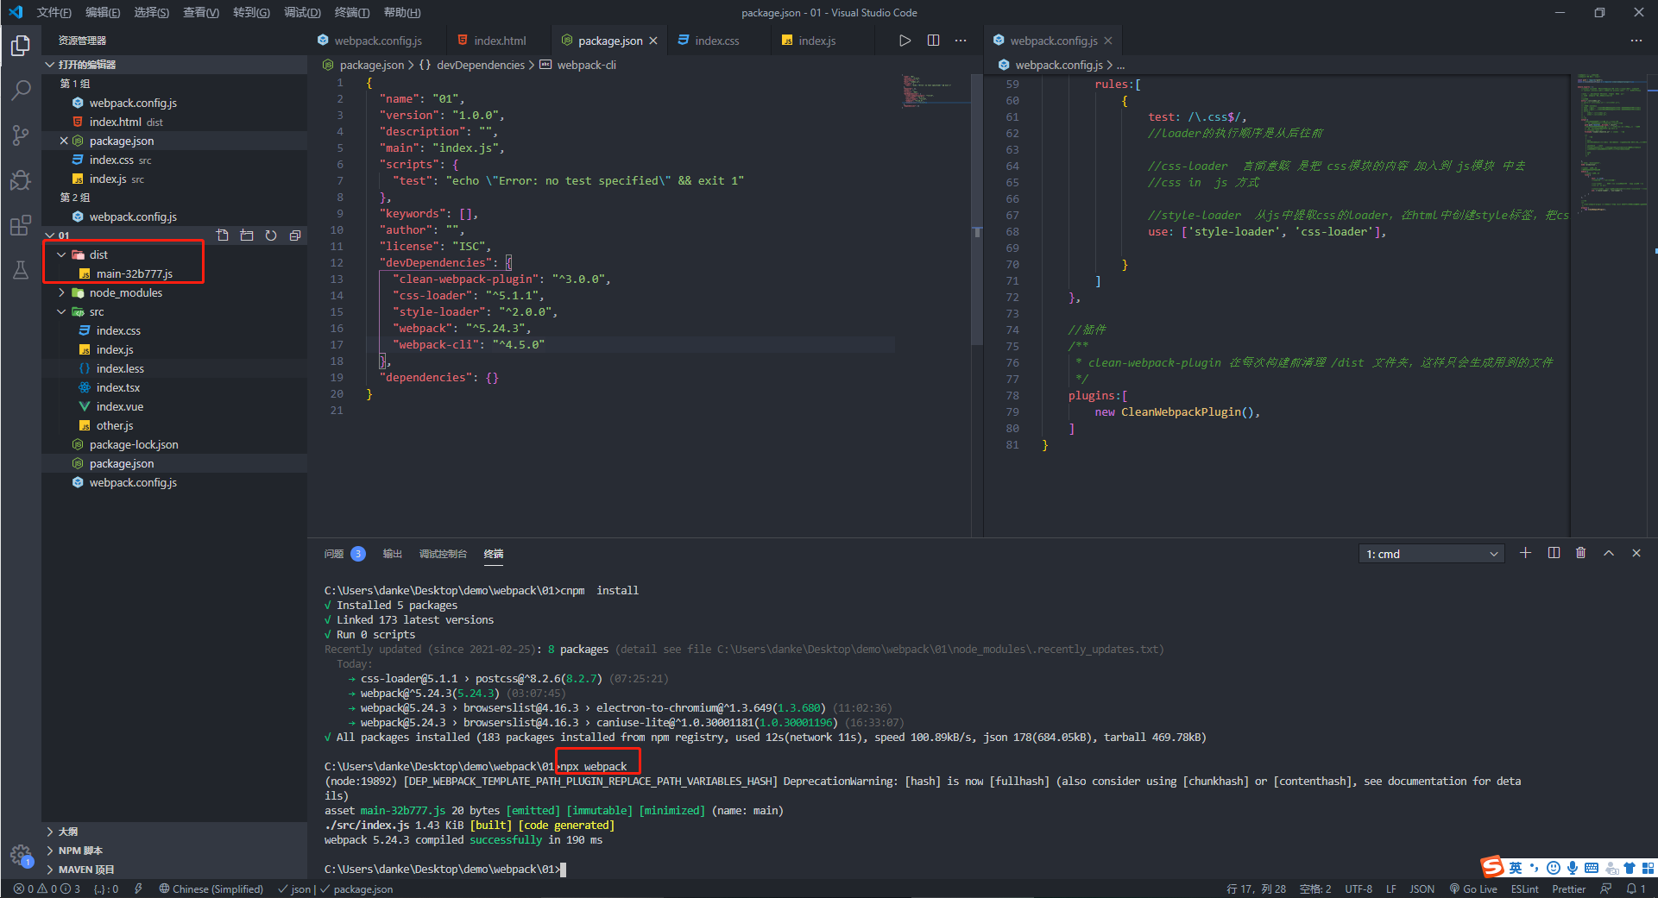
Task: Open main-32b777.js in dist folder
Action: click(x=134, y=273)
